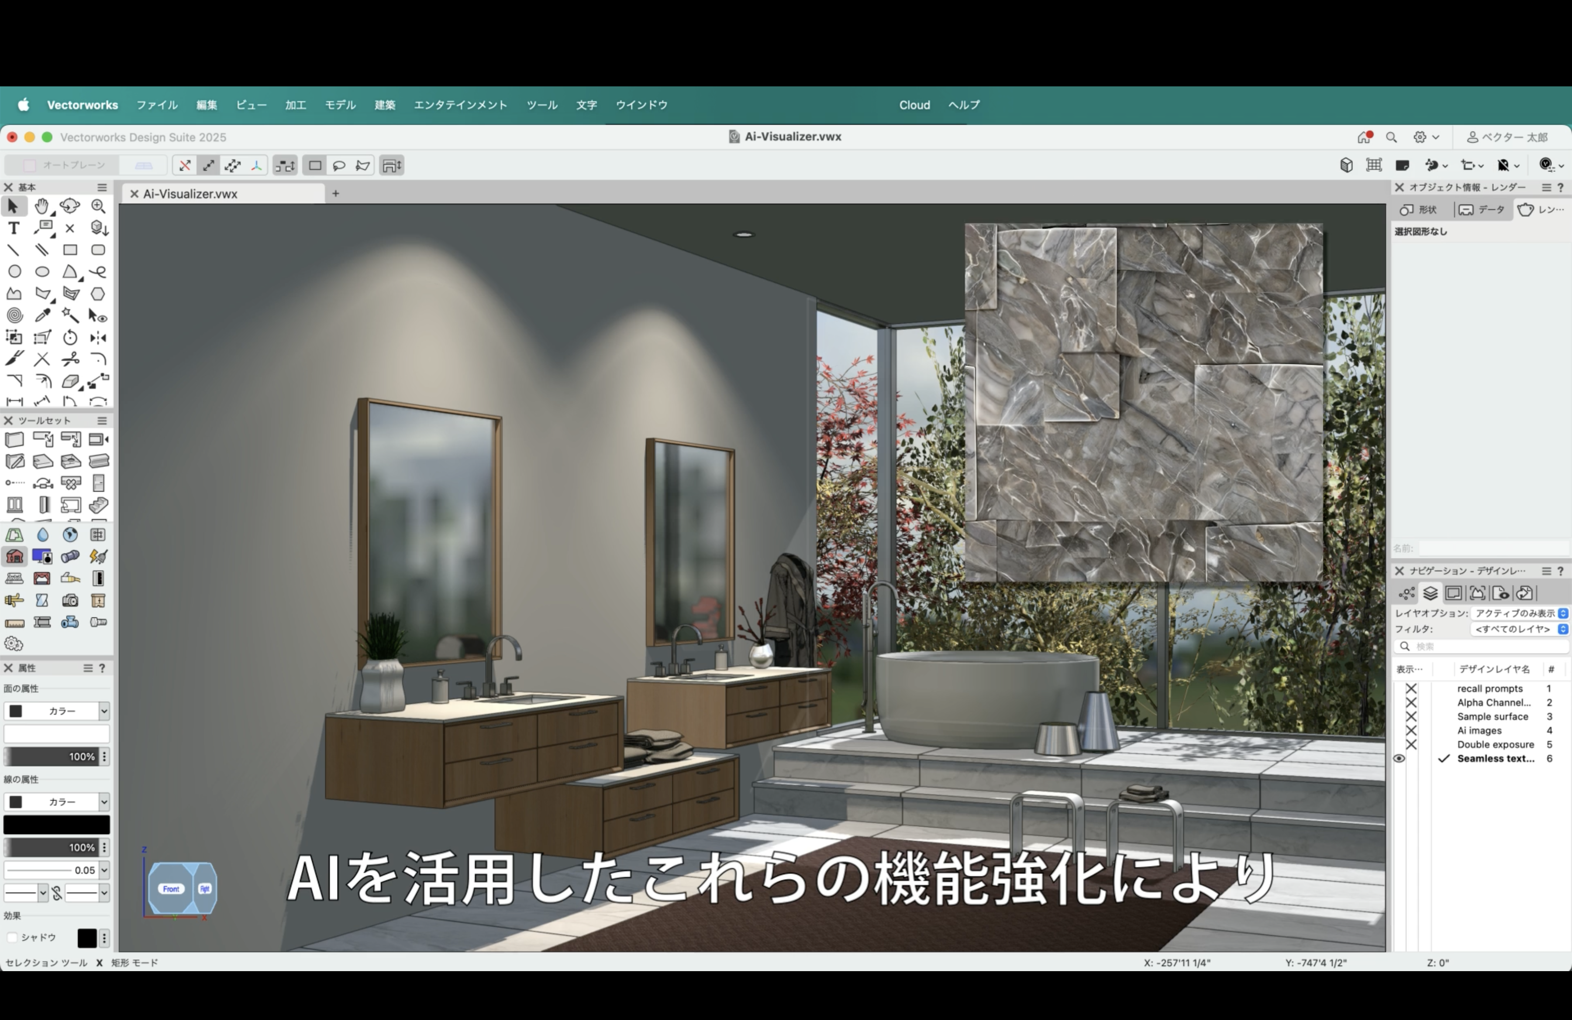Open the water drop tool set
This screenshot has width=1572, height=1020.
42,534
